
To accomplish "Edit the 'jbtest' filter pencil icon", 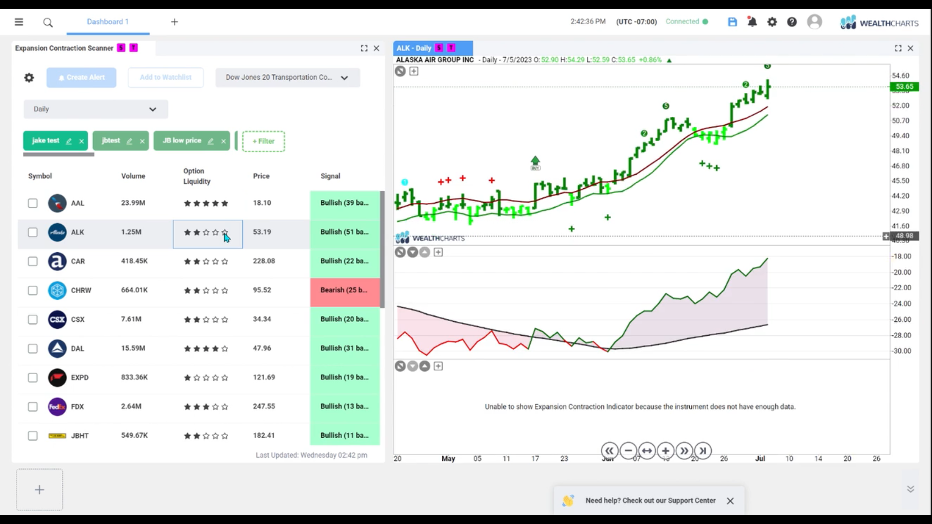I will click(x=129, y=141).
